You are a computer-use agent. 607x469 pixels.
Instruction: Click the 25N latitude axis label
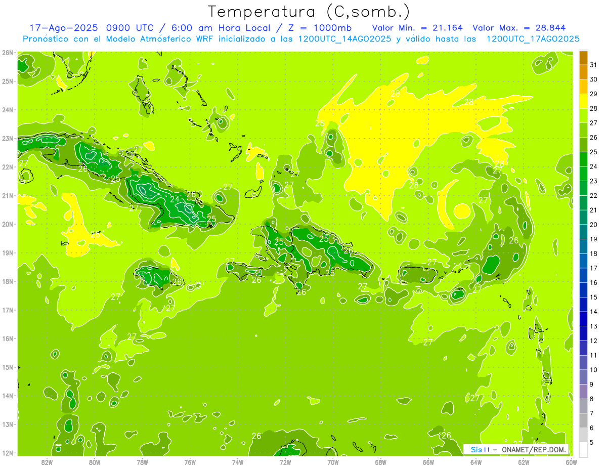pyautogui.click(x=7, y=81)
